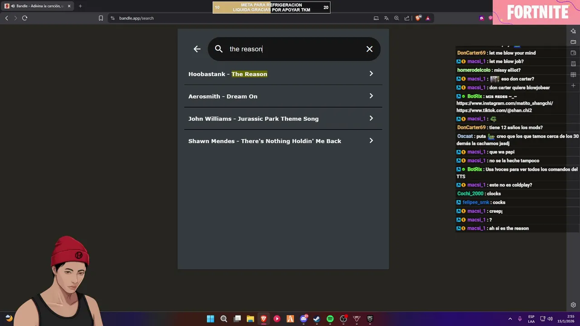Viewport: 580px width, 326px height.
Task: Open Brave Rewards triangle icon
Action: tap(428, 18)
